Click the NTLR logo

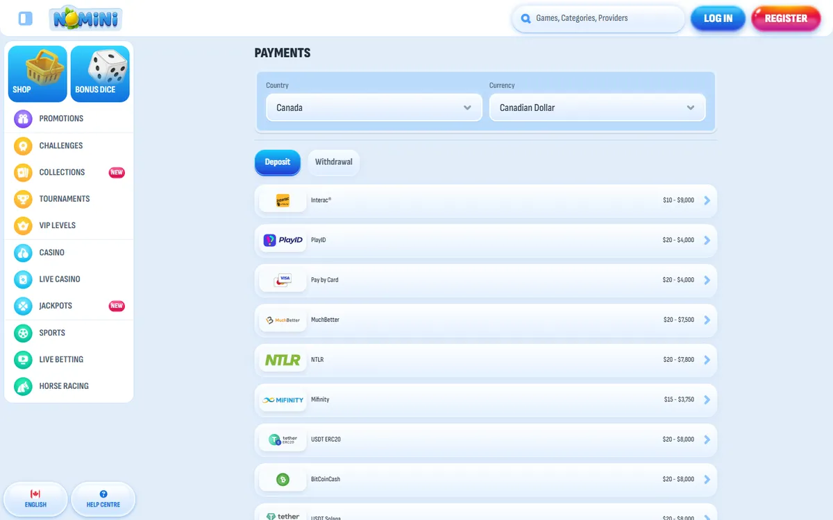click(283, 360)
